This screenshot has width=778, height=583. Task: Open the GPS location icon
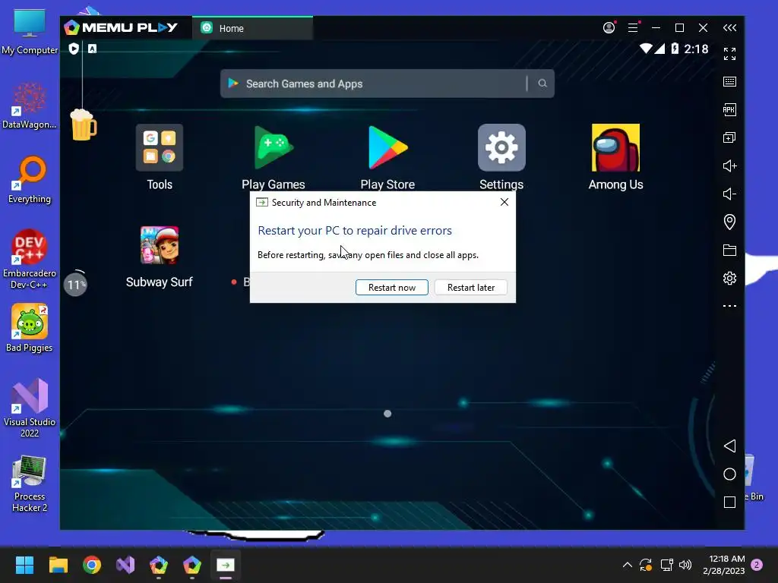[729, 222]
